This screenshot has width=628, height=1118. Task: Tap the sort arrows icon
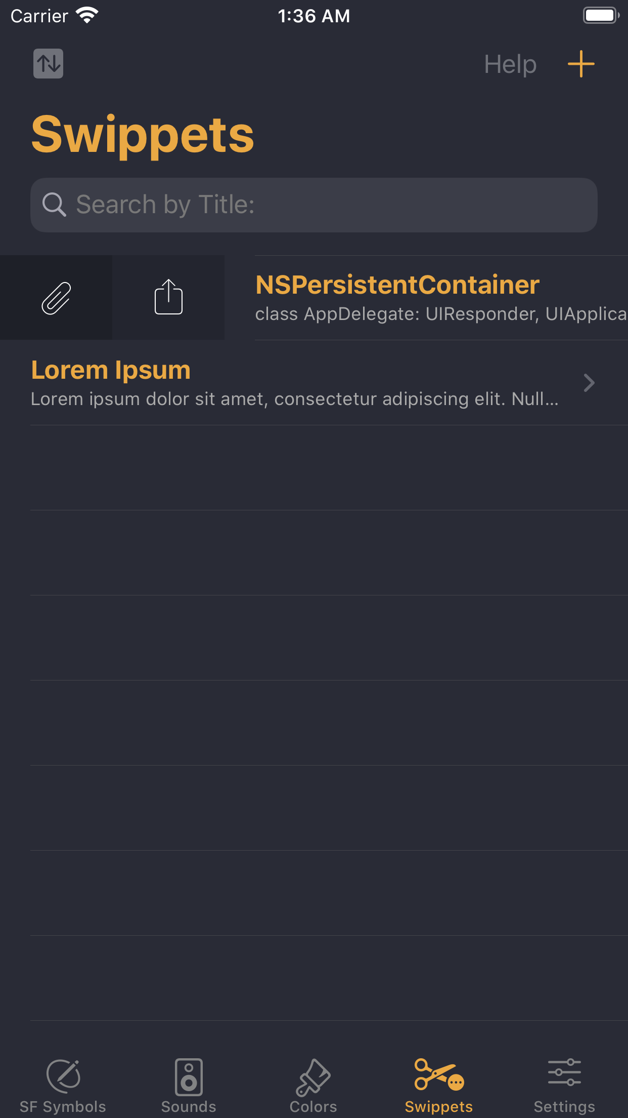pos(49,64)
